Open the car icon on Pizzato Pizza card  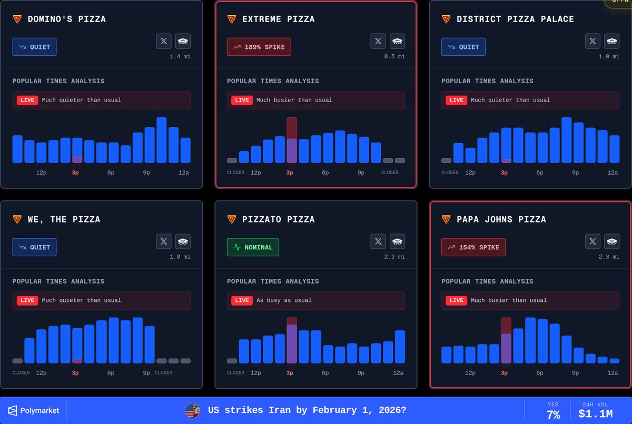pos(398,241)
